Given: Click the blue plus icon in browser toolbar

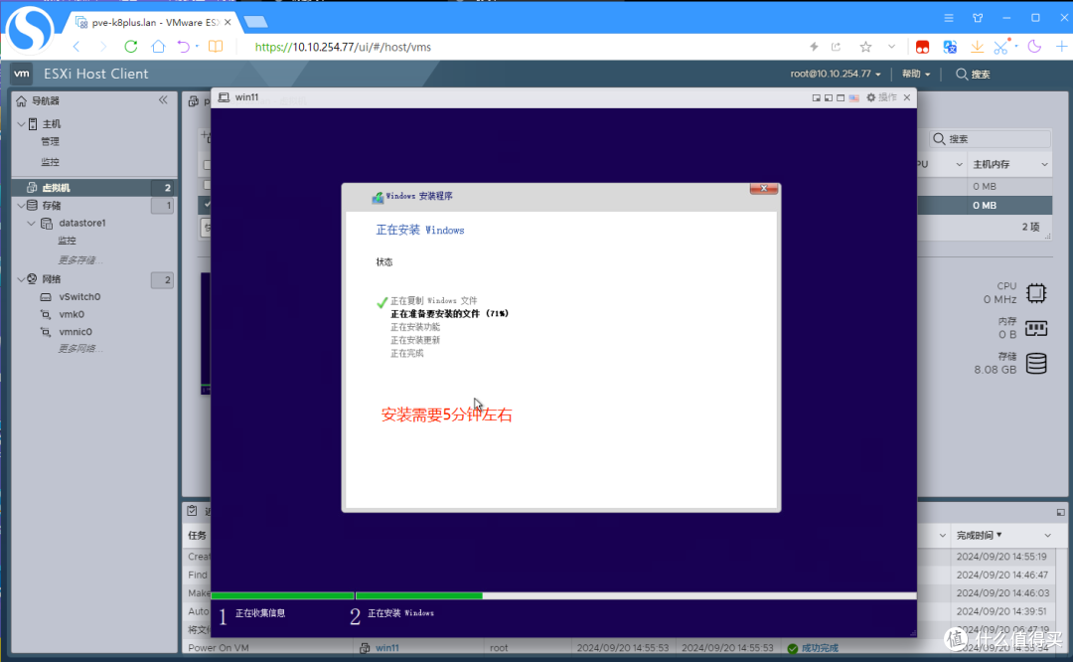Looking at the screenshot, I should pos(1061,47).
